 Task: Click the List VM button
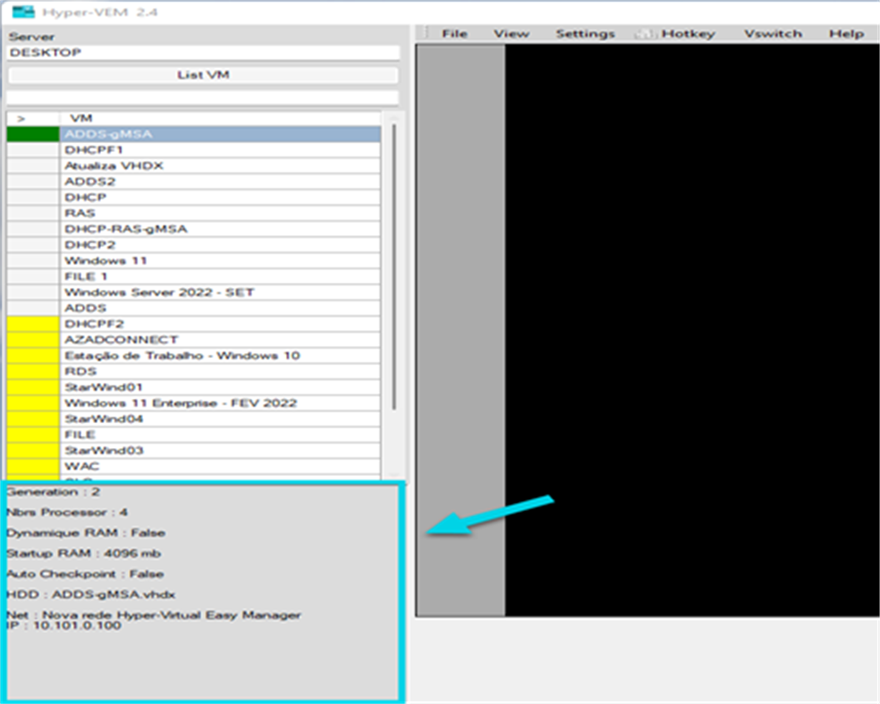(x=203, y=74)
